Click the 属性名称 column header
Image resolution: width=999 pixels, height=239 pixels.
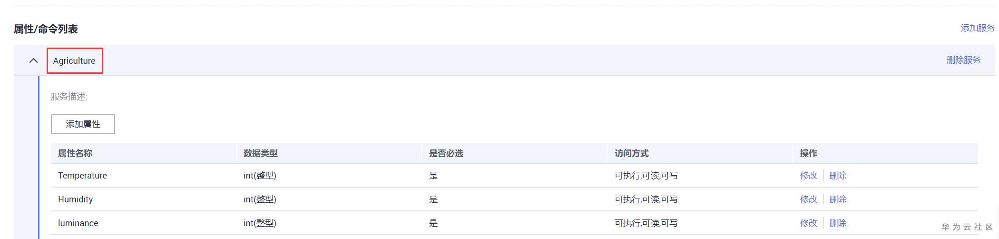click(x=75, y=153)
